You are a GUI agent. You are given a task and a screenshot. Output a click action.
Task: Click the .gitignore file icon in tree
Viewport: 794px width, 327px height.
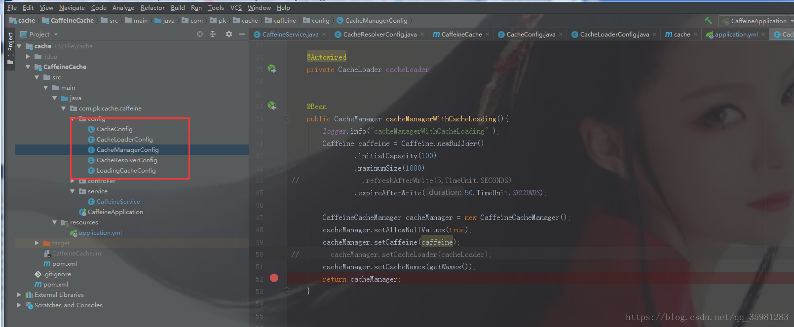point(38,274)
